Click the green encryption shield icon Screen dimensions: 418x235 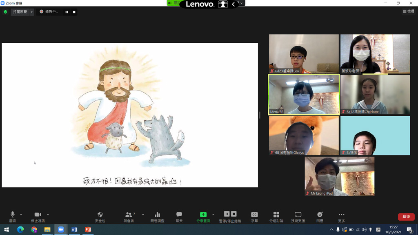point(5,12)
